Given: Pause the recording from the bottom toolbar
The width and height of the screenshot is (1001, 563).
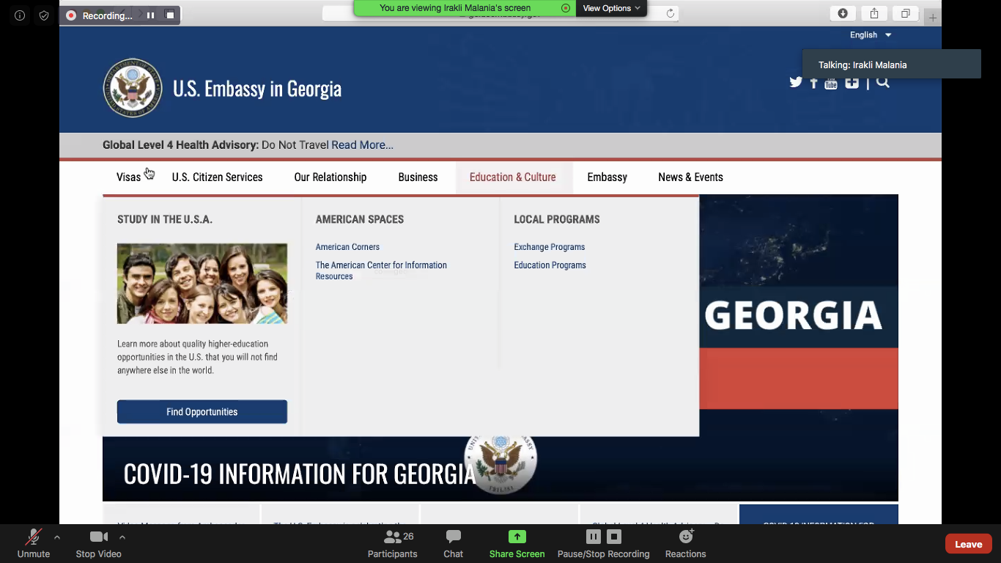Looking at the screenshot, I should point(594,537).
